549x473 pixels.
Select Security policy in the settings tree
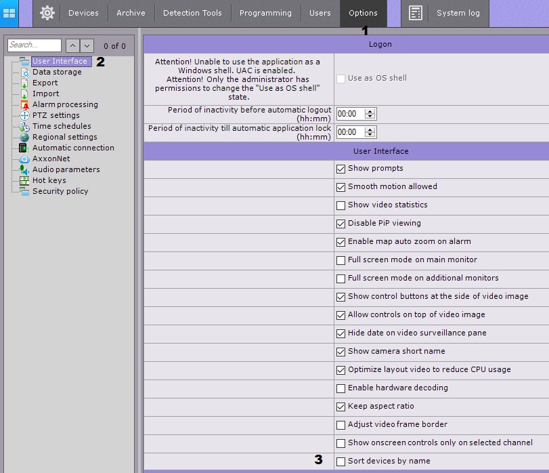coord(60,191)
